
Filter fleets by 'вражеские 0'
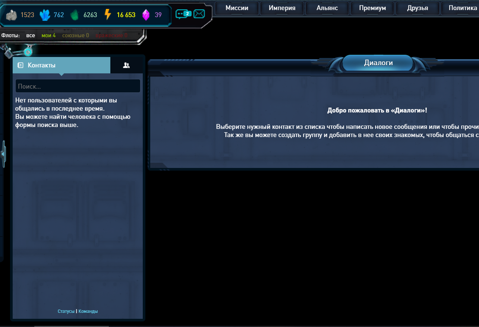111,35
